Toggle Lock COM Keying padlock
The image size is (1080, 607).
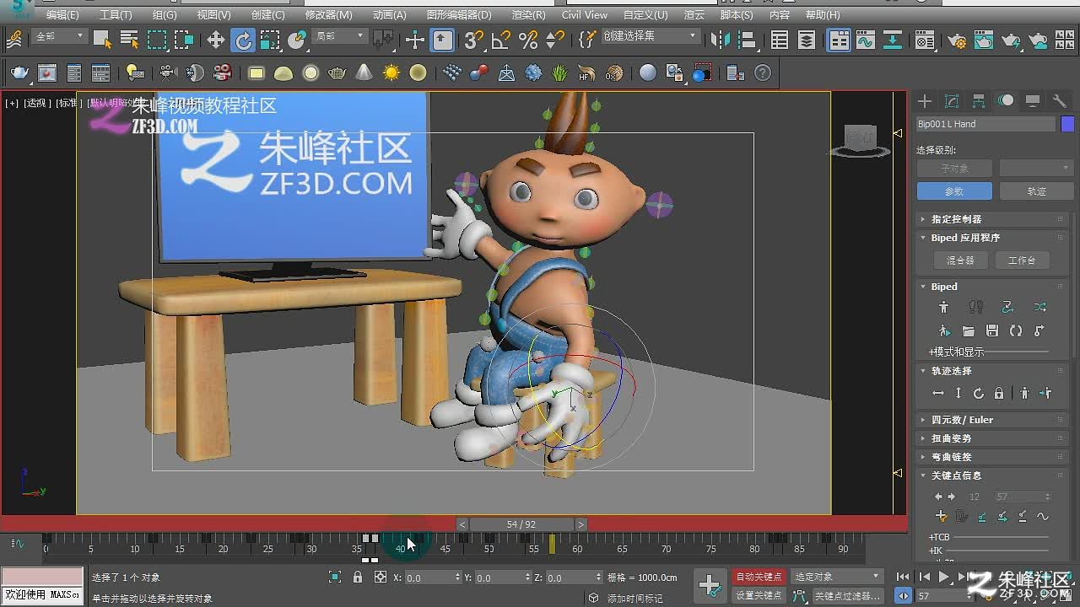(999, 394)
